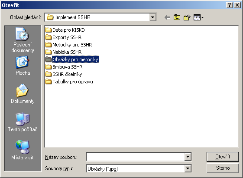Click the Metodiky pro SSHR folder icon
Viewport: 243px width, 178px height.
49,45
